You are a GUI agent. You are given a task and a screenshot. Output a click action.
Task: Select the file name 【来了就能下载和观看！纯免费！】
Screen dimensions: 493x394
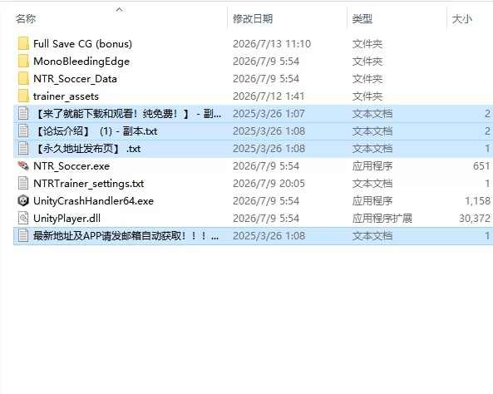[112, 114]
